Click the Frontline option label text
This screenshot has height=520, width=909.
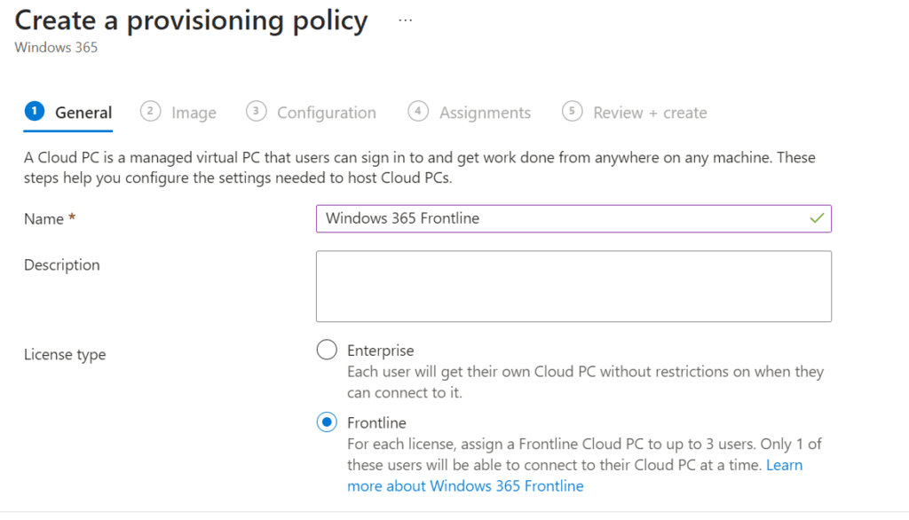click(x=376, y=422)
